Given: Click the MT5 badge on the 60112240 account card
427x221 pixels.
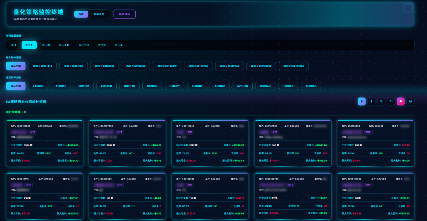Looking at the screenshot, I should (190, 132).
